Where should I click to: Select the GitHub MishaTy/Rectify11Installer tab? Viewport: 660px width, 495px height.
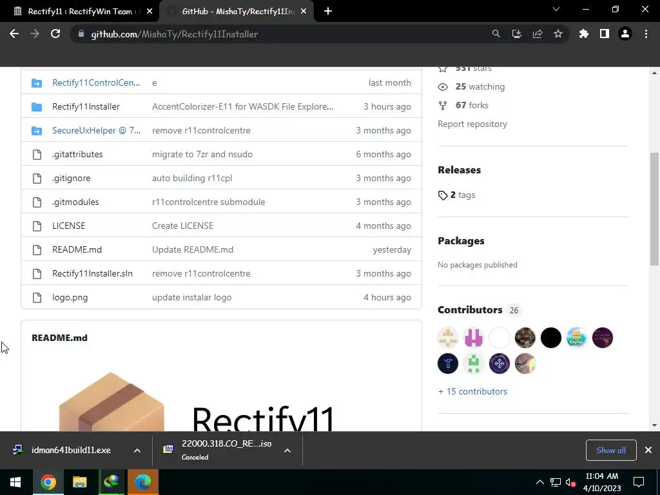(237, 12)
